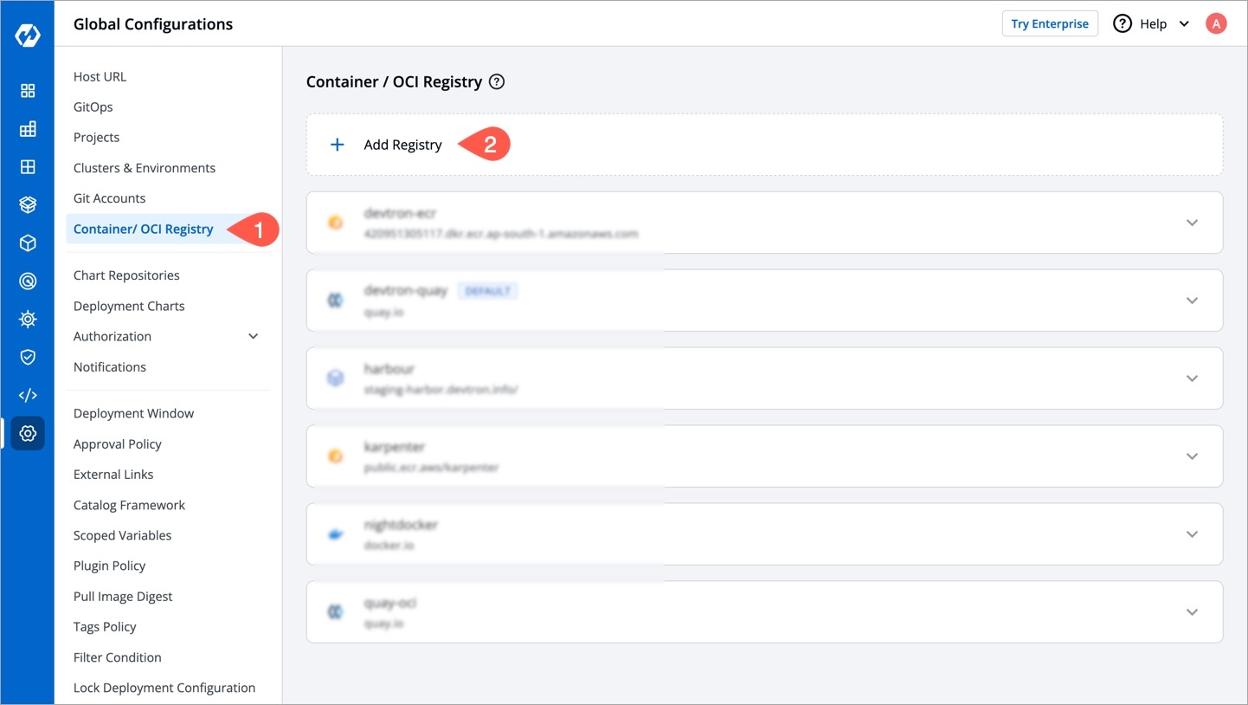Select Scoped Variables in the sidebar

122,535
